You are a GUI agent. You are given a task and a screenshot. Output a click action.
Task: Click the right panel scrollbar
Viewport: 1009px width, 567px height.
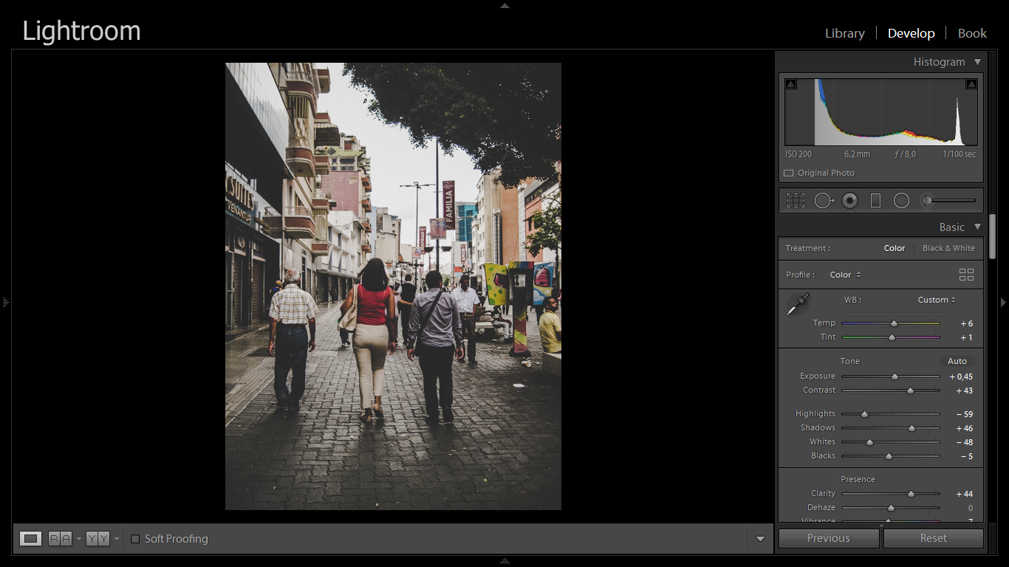[x=993, y=236]
